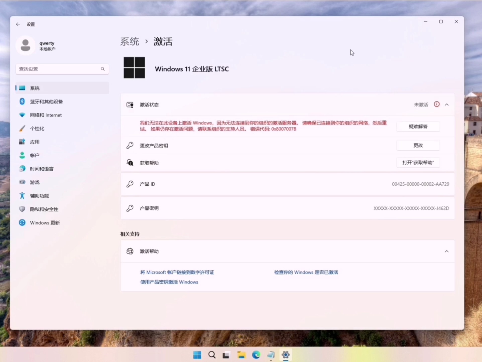Viewport: 482px width, 362px height.
Task: Launch Microsoft Edge from the taskbar
Action: (x=256, y=355)
